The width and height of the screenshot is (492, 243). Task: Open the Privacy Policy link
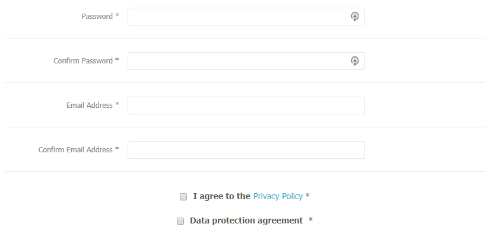click(x=278, y=196)
